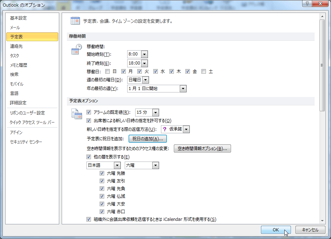The height and width of the screenshot is (239, 331).
Task: Open the 六曜 calendar type dropdown
Action: coord(156,165)
